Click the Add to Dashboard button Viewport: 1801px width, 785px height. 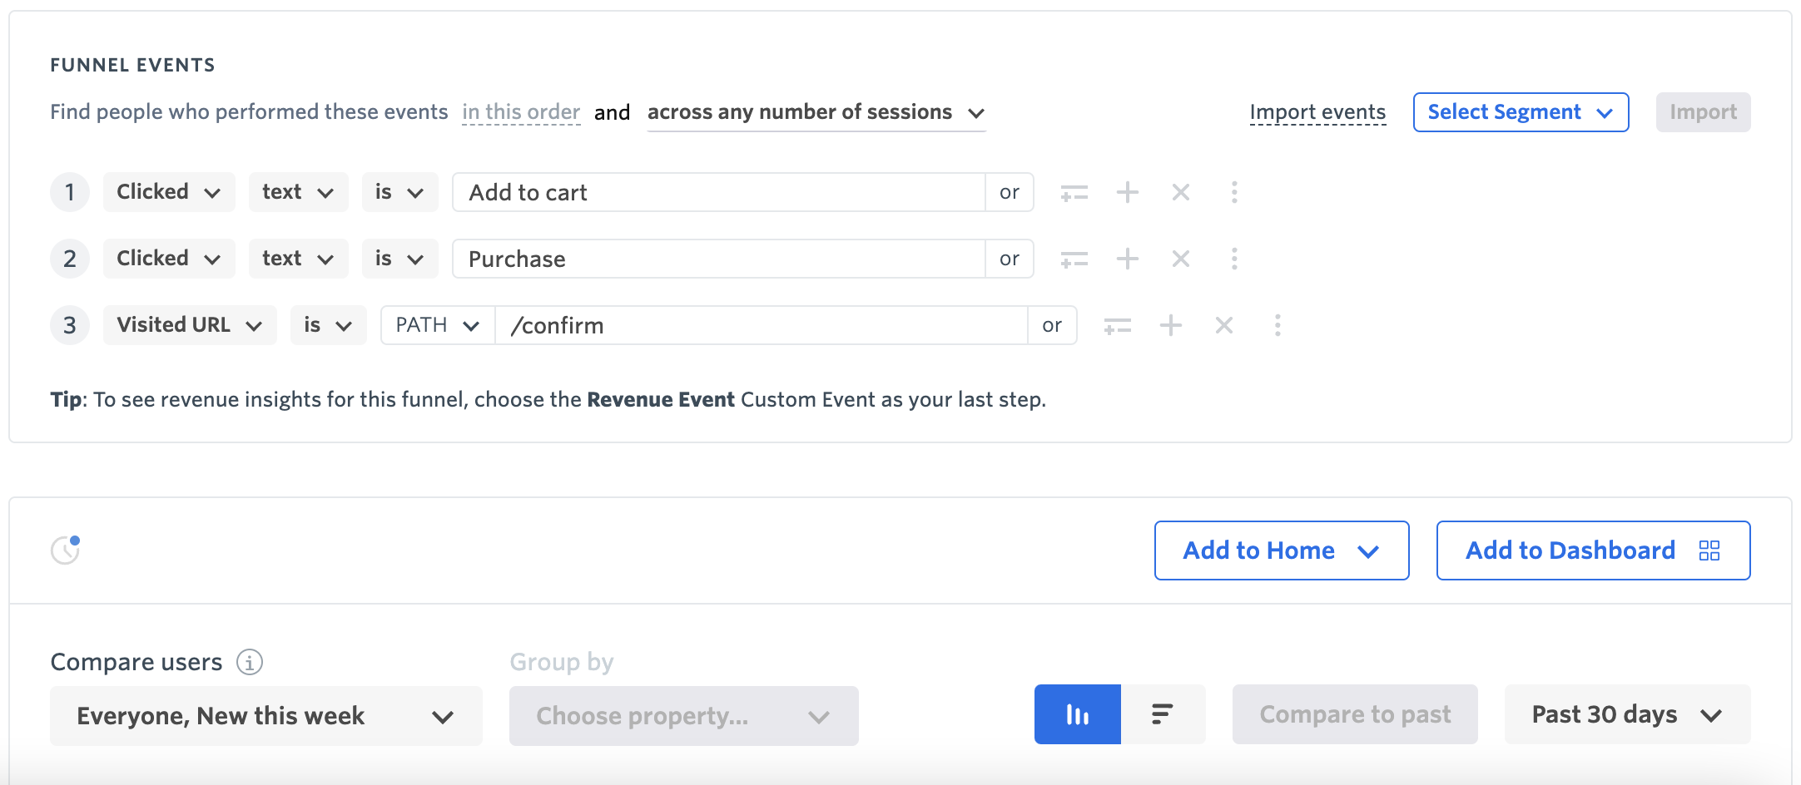pyautogui.click(x=1592, y=550)
